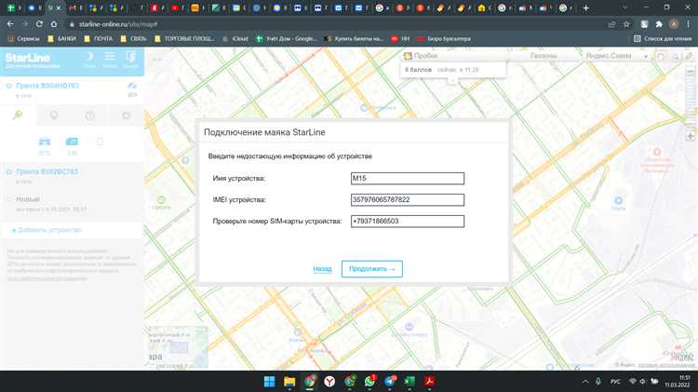Focus the IMEI устройства input field
Image resolution: width=698 pixels, height=392 pixels.
tap(408, 199)
